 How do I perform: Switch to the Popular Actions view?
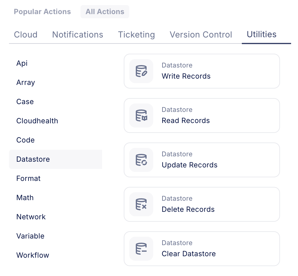[42, 12]
